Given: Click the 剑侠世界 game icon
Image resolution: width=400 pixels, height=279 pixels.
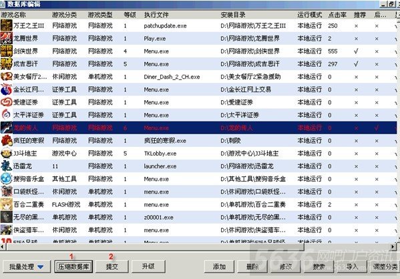Looking at the screenshot, I should 7,51.
